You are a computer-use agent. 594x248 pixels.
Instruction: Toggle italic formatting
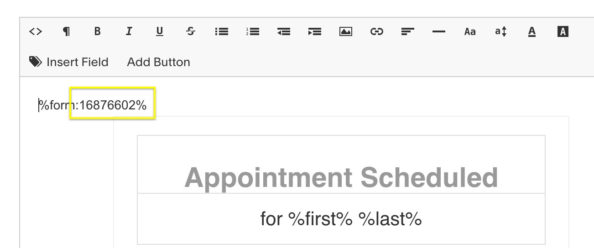pyautogui.click(x=129, y=31)
